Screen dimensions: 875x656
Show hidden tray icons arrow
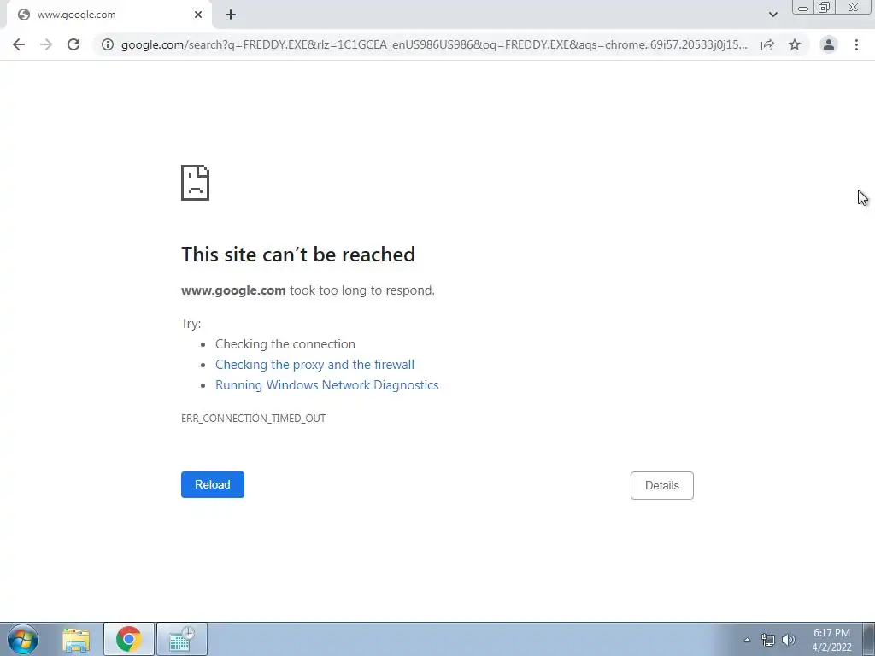[x=747, y=640]
